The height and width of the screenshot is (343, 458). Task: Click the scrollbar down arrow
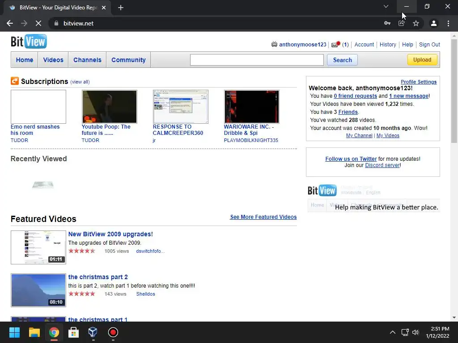point(454,318)
